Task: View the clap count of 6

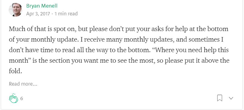Action: [x=21, y=99]
